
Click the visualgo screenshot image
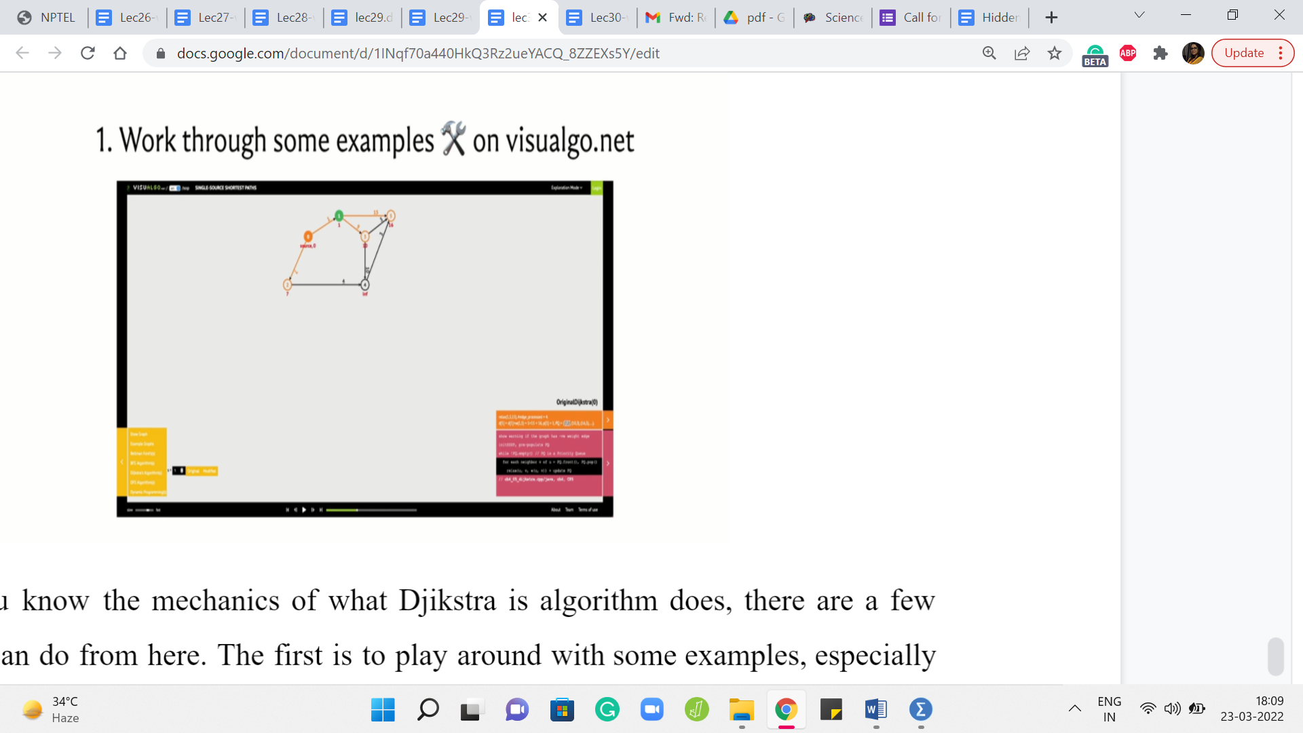364,348
